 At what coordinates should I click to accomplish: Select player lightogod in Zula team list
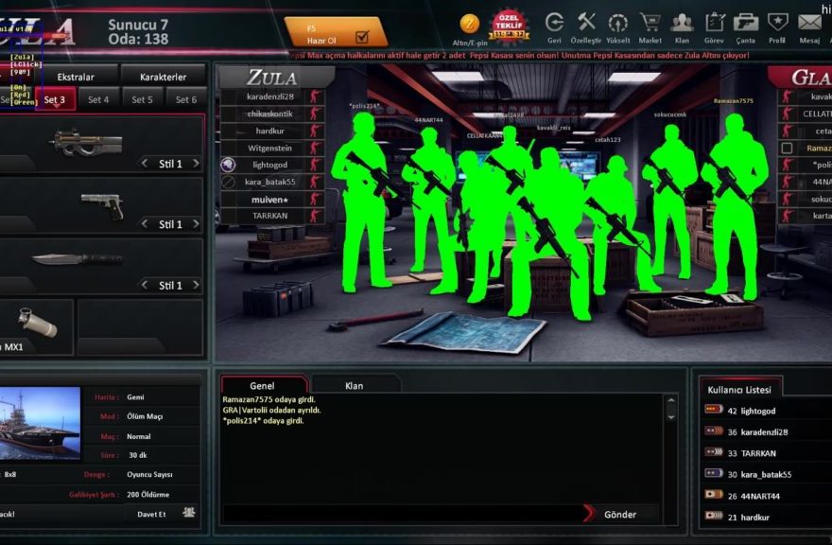pyautogui.click(x=272, y=165)
